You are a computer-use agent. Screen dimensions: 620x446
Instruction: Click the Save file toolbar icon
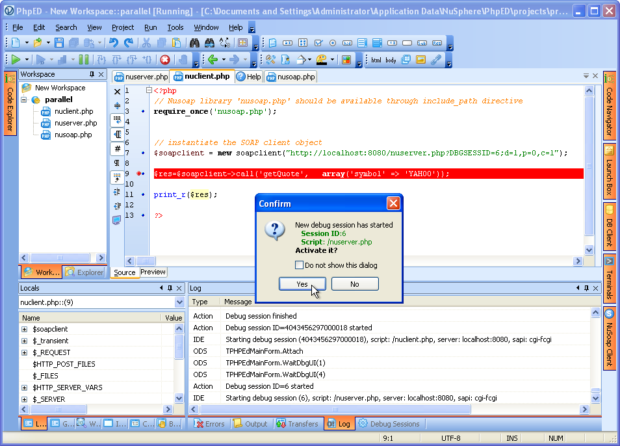[x=59, y=43]
